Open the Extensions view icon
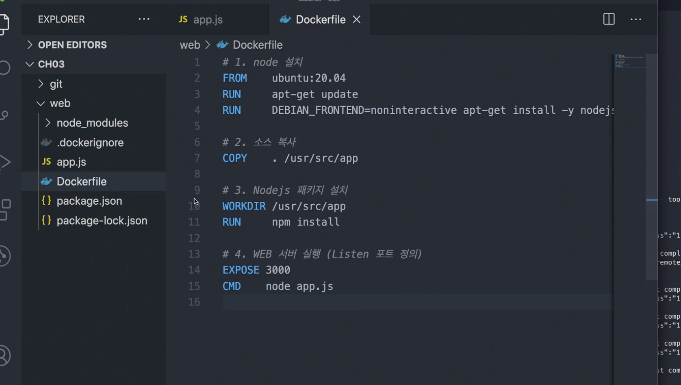This screenshot has width=681, height=385. (5, 210)
